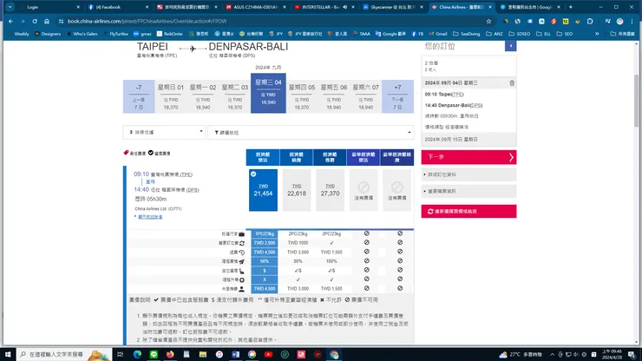
Task: Open SEO bookmark folder
Action: (565, 34)
